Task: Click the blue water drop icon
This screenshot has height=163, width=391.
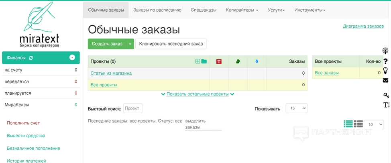Action: [257, 61]
